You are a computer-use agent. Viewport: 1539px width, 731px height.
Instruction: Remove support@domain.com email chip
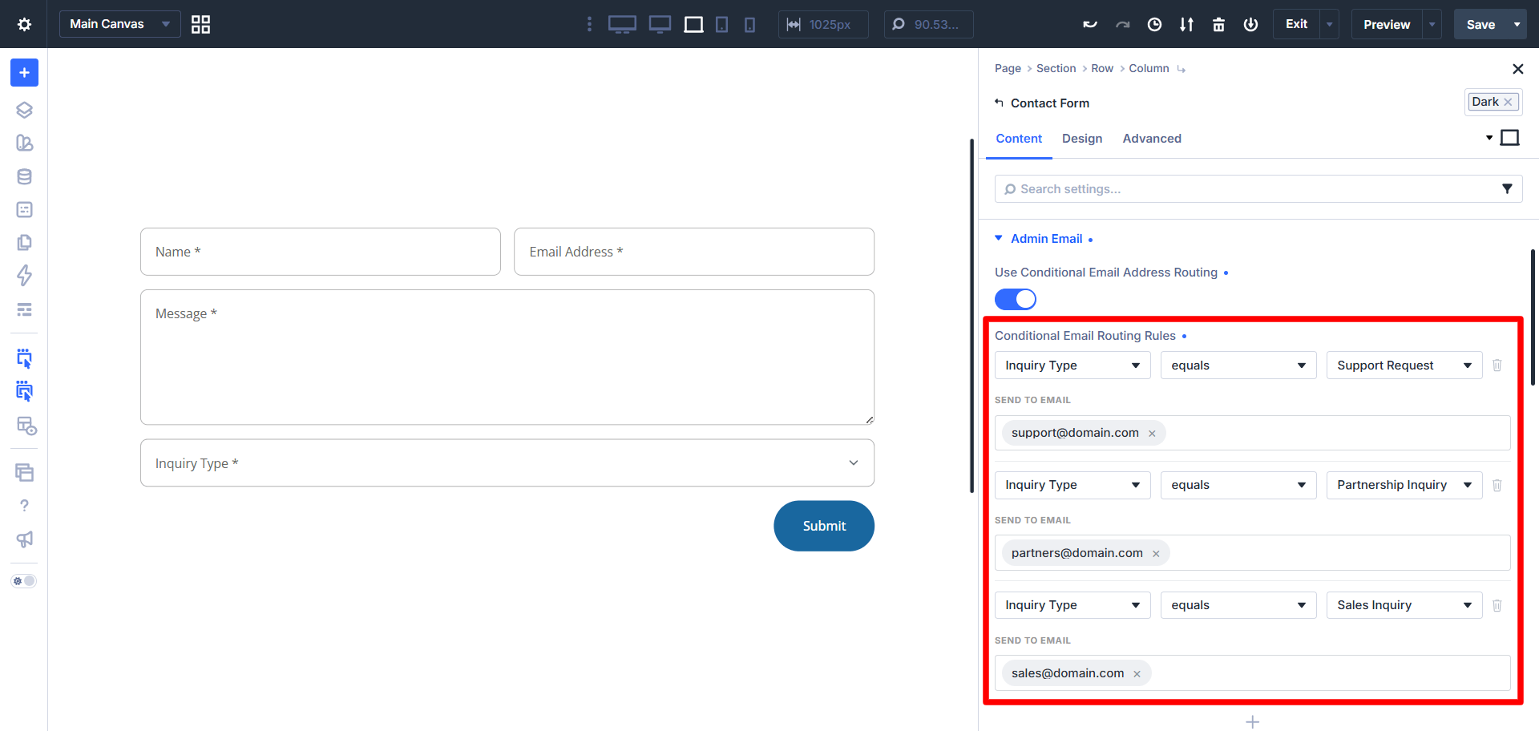(x=1152, y=434)
